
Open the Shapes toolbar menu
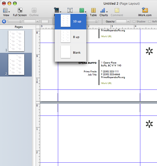pyautogui.click(x=82, y=10)
